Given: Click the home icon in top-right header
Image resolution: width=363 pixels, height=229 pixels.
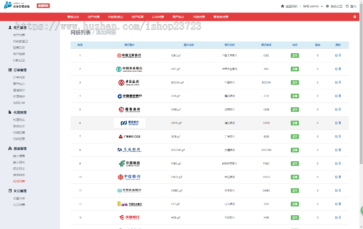Looking at the screenshot, I should (282, 6).
